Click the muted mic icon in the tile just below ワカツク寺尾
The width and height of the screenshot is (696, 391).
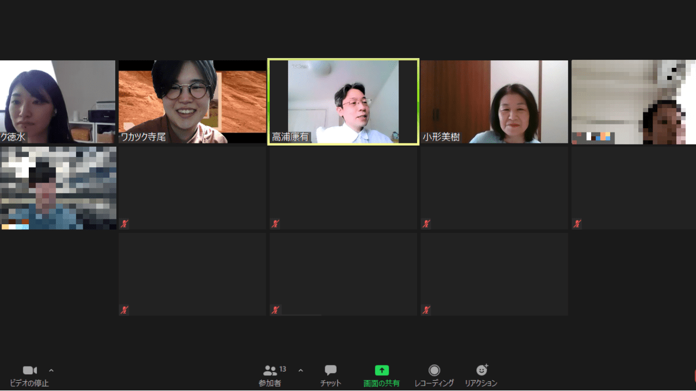[125, 223]
